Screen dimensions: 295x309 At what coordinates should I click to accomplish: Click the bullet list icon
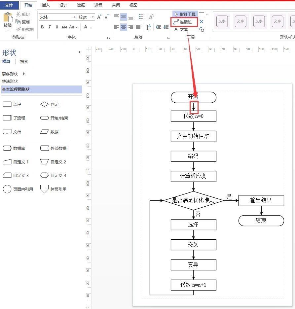(141, 17)
